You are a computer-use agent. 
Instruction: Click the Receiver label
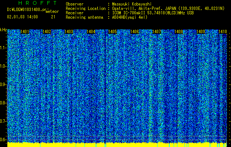[75, 13]
